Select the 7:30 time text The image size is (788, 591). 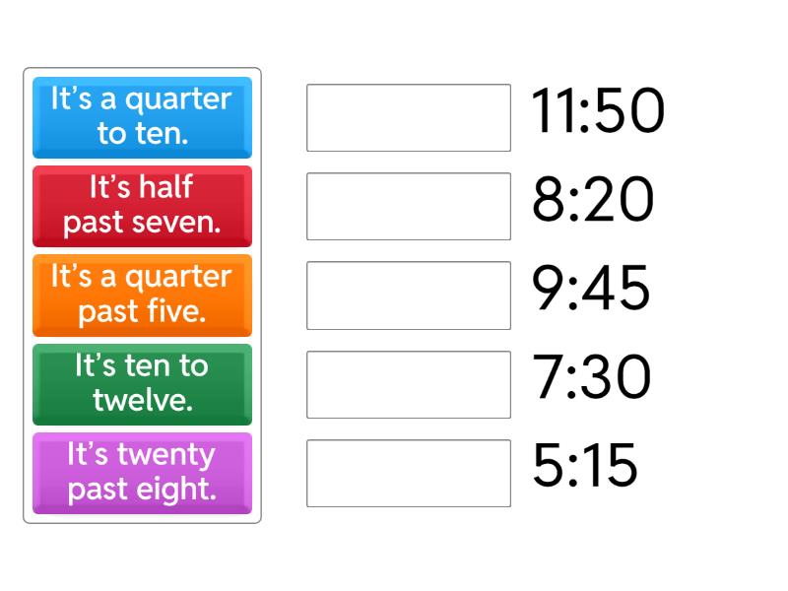pos(591,377)
